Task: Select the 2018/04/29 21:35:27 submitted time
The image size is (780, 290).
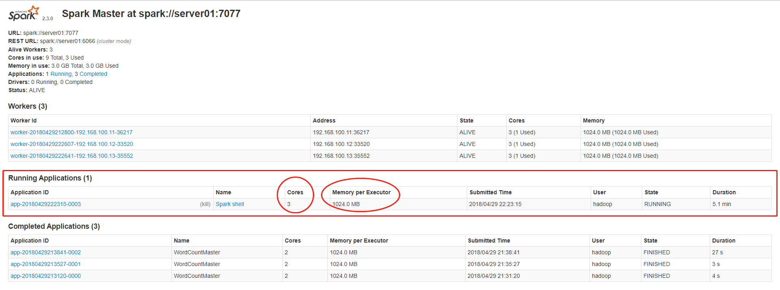Action: point(494,264)
